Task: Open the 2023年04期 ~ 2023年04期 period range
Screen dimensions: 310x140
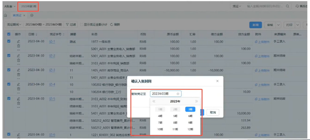Action: [43, 25]
